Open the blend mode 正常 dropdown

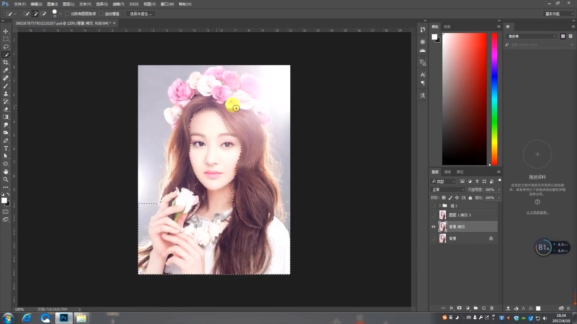click(x=448, y=189)
